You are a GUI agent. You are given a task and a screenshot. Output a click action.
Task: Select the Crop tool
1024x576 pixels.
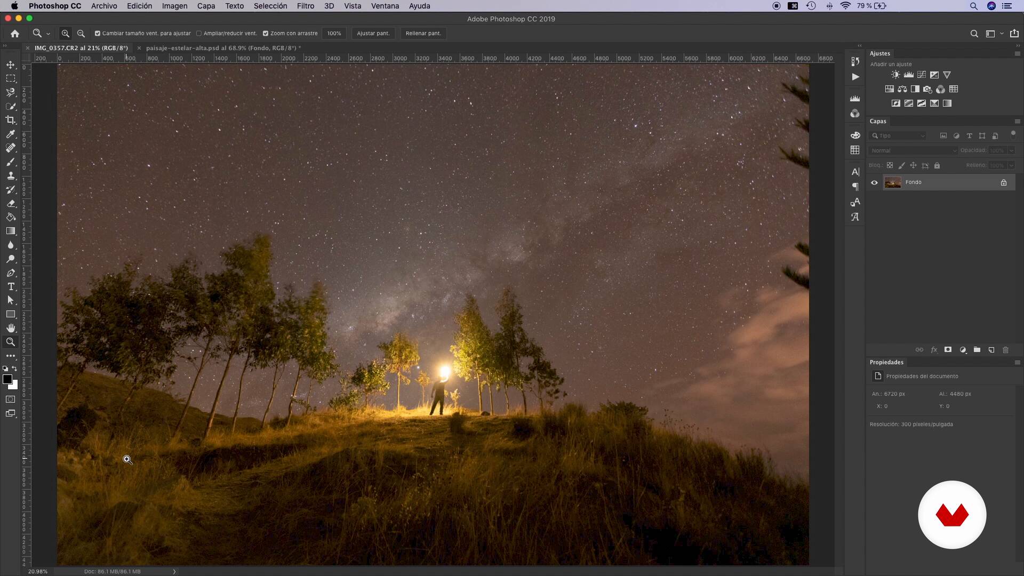click(x=11, y=120)
